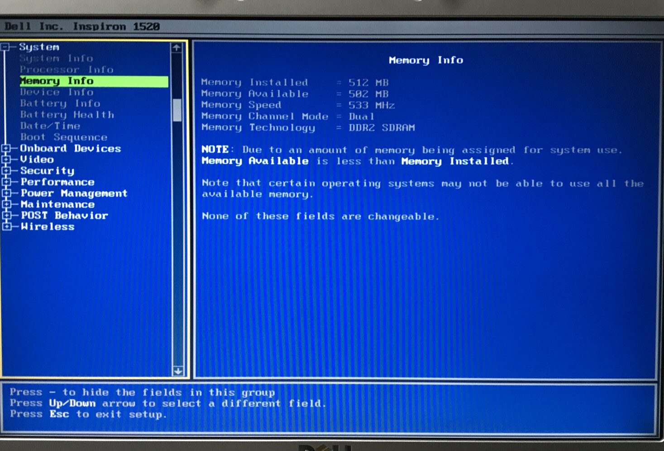This screenshot has width=664, height=451.
Task: Open Battery Health entry
Action: point(67,115)
